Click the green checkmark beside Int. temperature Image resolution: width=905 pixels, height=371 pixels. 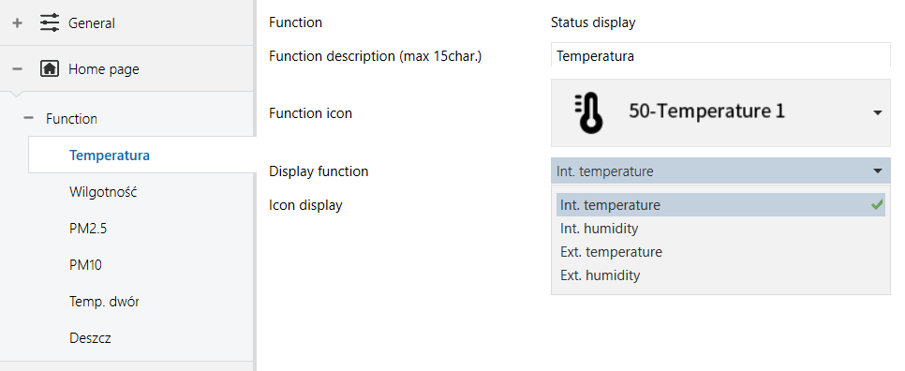point(877,205)
